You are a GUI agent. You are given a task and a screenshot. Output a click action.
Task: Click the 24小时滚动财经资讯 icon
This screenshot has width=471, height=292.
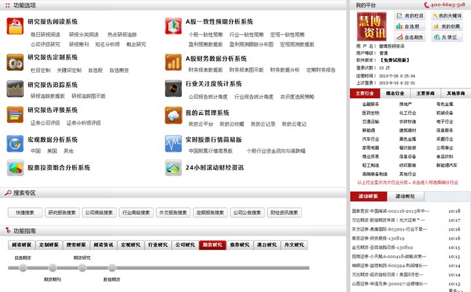[173, 168]
